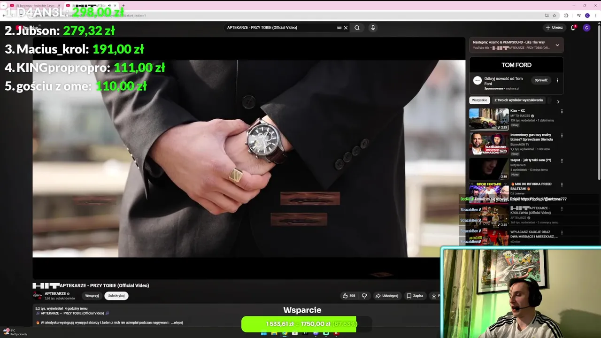Image resolution: width=601 pixels, height=338 pixels.
Task: Open the APTEKARZE channel avatar
Action: pos(37,296)
